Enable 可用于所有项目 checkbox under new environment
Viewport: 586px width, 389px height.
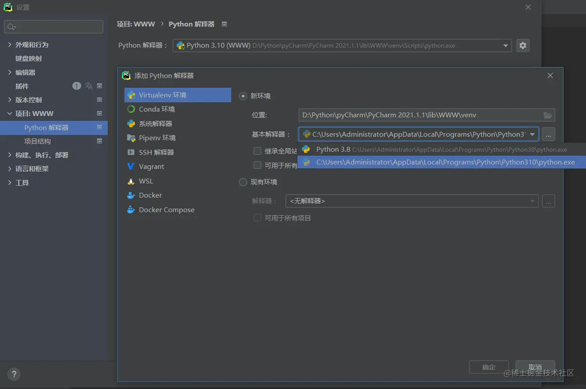tap(257, 165)
